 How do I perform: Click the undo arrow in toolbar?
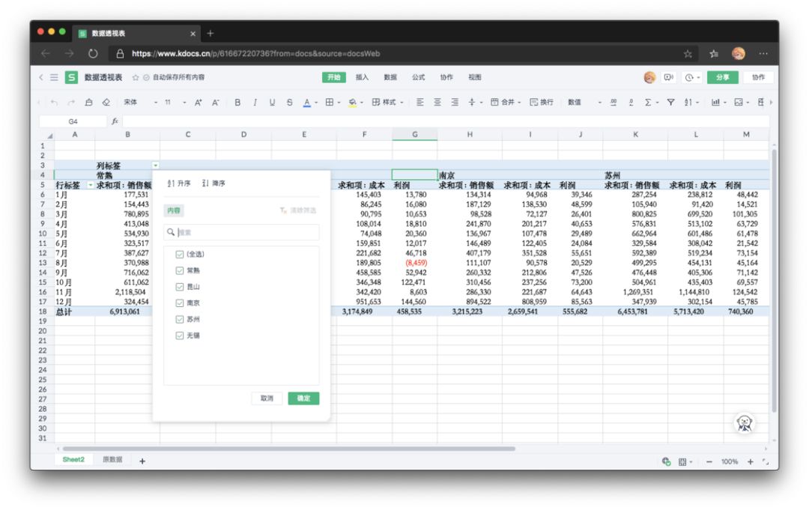click(54, 103)
